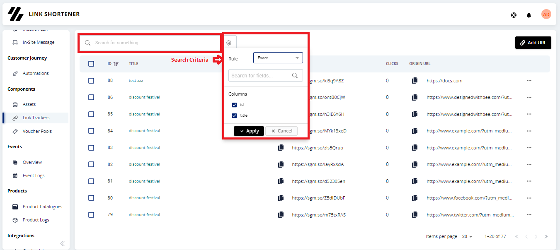Check the box for row 86
This screenshot has height=250, width=560.
tap(91, 97)
